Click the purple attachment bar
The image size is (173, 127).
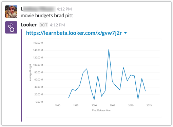pos(21,75)
